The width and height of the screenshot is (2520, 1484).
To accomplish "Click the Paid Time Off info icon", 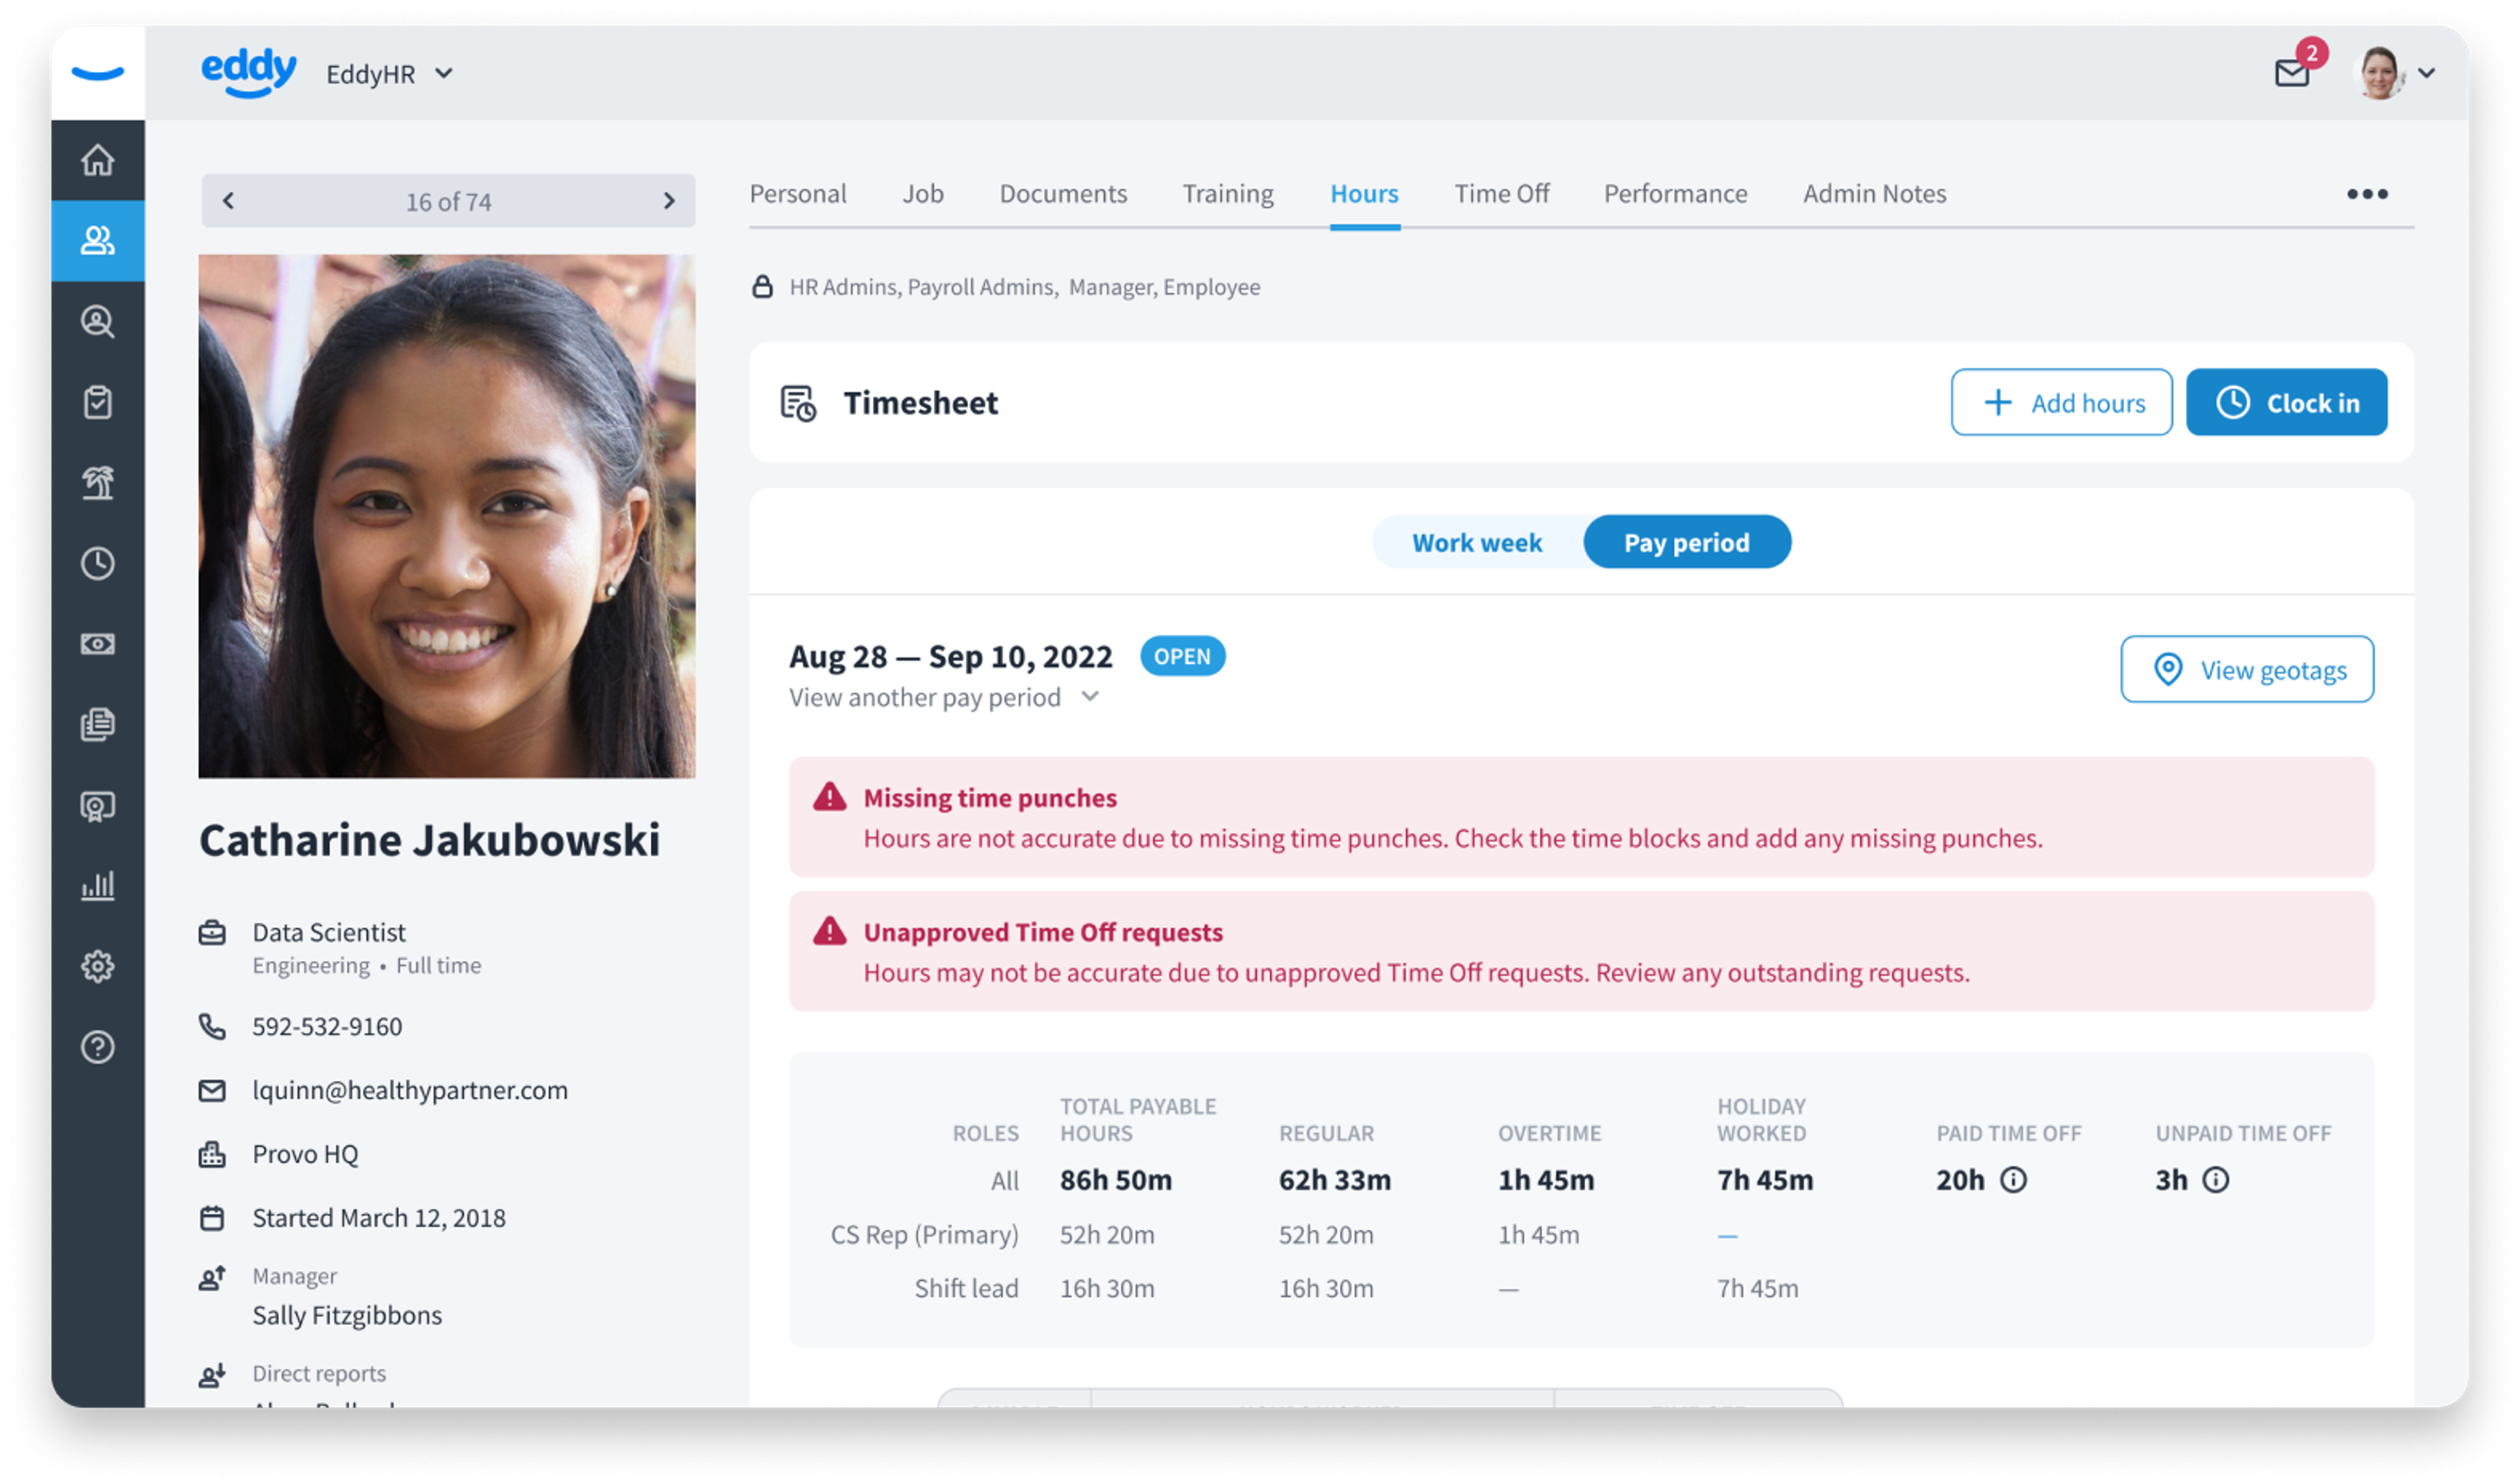I will [2013, 1180].
